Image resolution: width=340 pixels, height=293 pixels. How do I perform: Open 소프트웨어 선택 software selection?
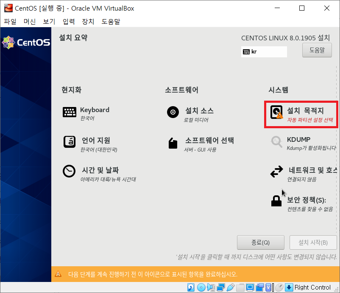[201, 144]
